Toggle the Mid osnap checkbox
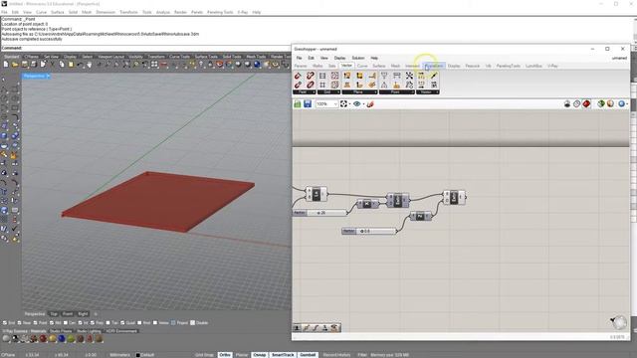This screenshot has width=637, height=358. coord(52,322)
